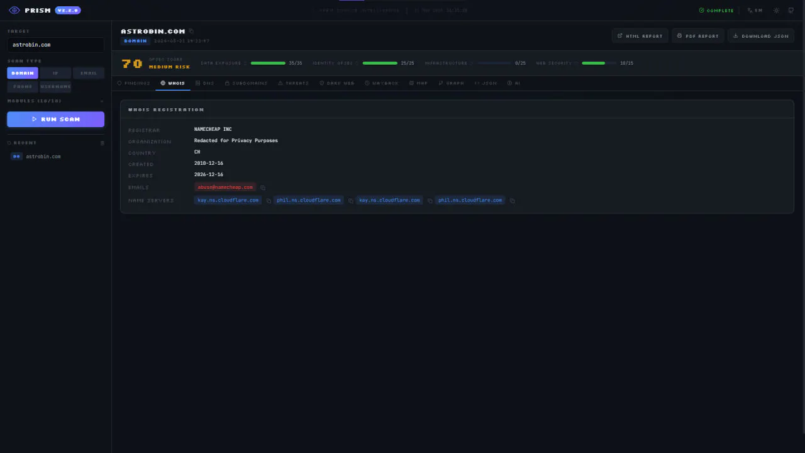Screen dimensions: 805x453
Task: Click the Medium Risk label
Action: [169, 67]
